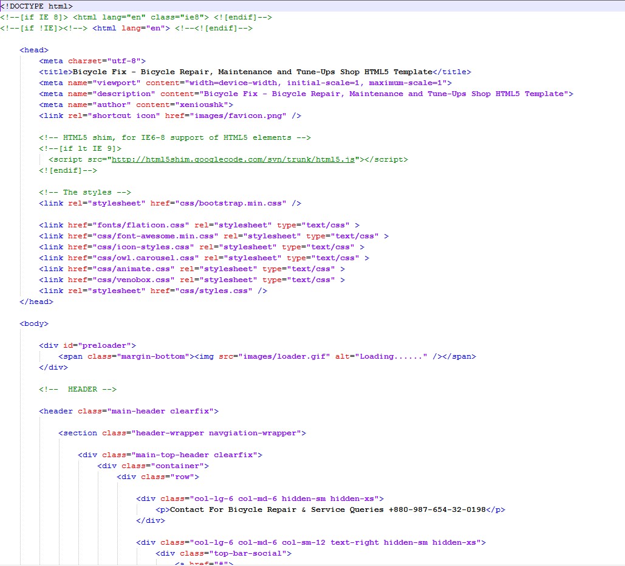Click the meta viewport line
625x566 pixels.
pyautogui.click(x=245, y=83)
